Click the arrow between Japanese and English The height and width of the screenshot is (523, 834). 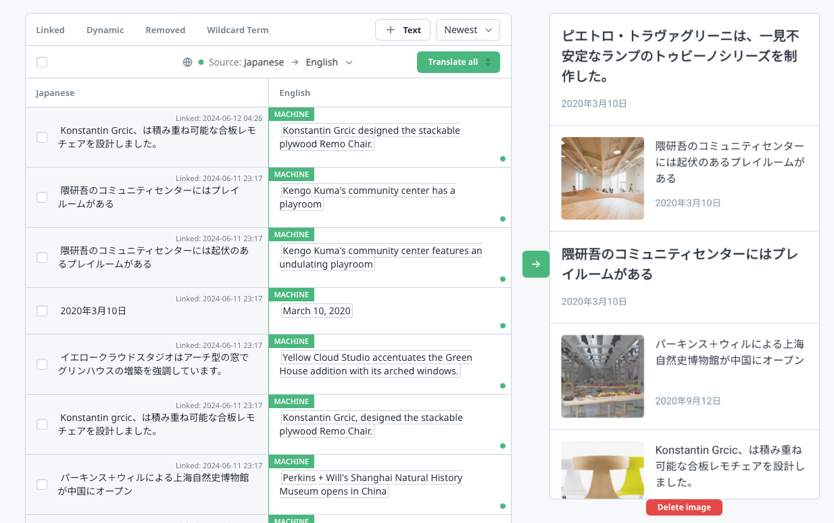pyautogui.click(x=295, y=62)
